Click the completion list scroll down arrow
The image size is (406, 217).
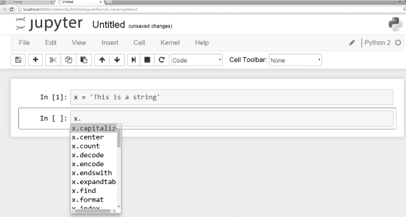[119, 206]
